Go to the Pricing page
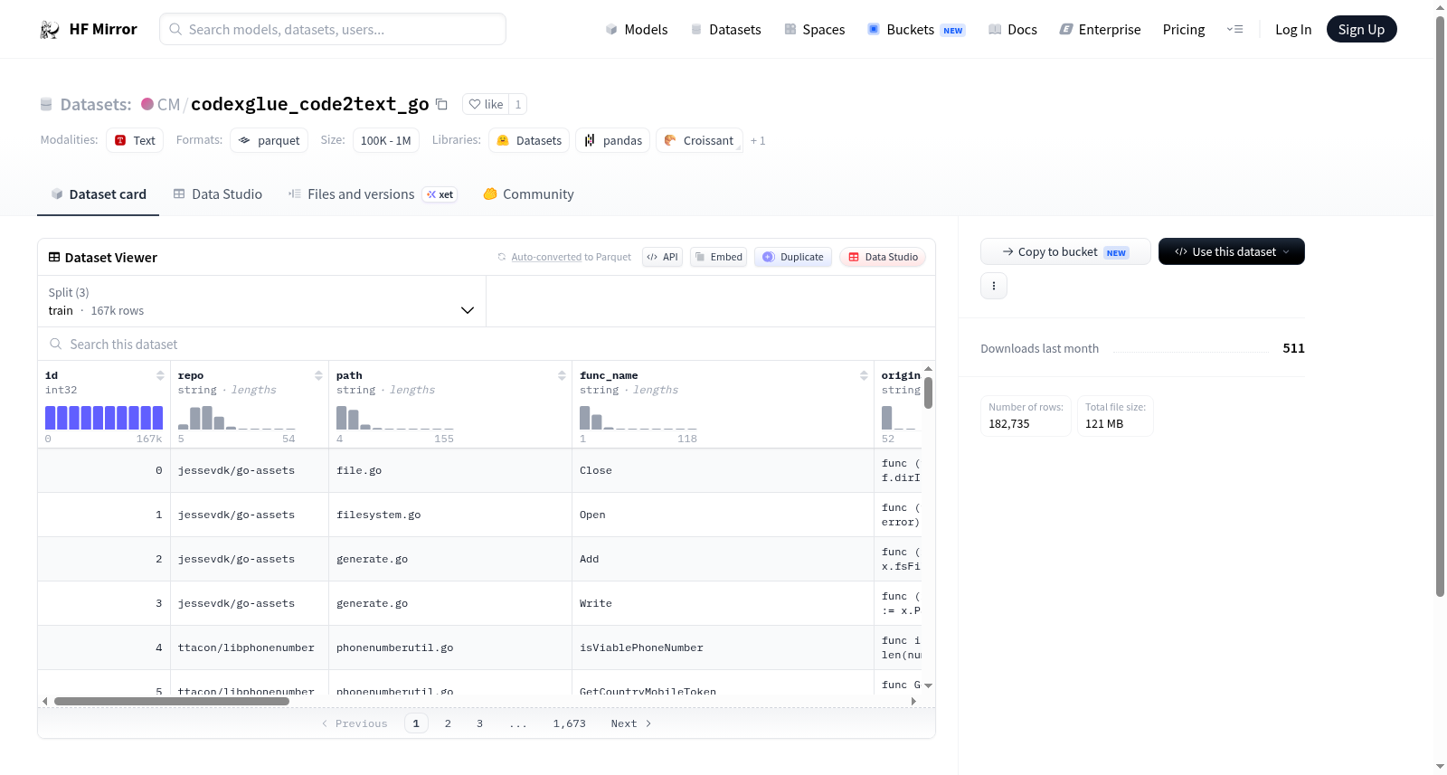1447x775 pixels. pos(1184,29)
